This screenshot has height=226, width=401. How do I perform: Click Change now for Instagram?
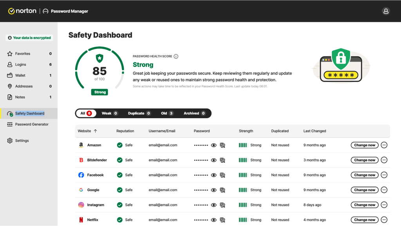pos(365,205)
